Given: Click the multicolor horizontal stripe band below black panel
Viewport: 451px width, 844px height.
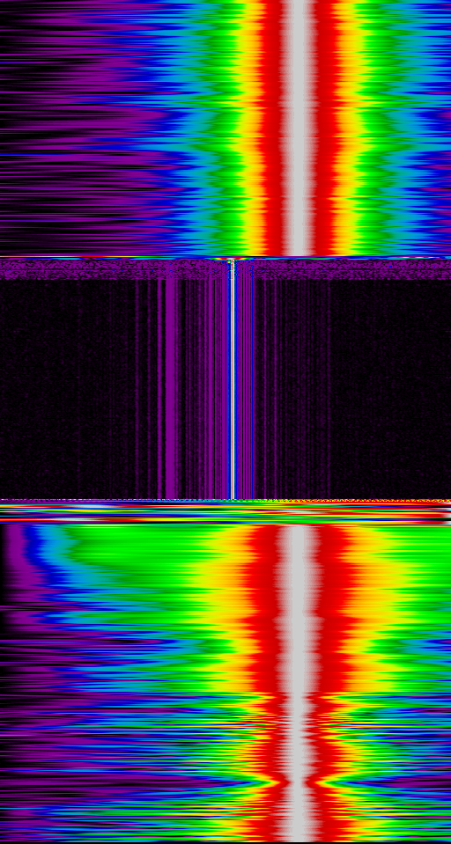Looking at the screenshot, I should point(225,512).
